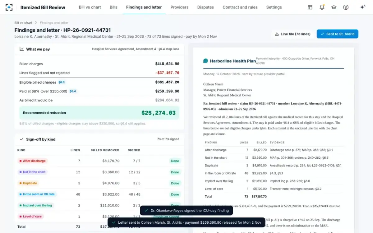Select the In the room or OR rate tag
The height and width of the screenshot is (233, 373).
37,194
